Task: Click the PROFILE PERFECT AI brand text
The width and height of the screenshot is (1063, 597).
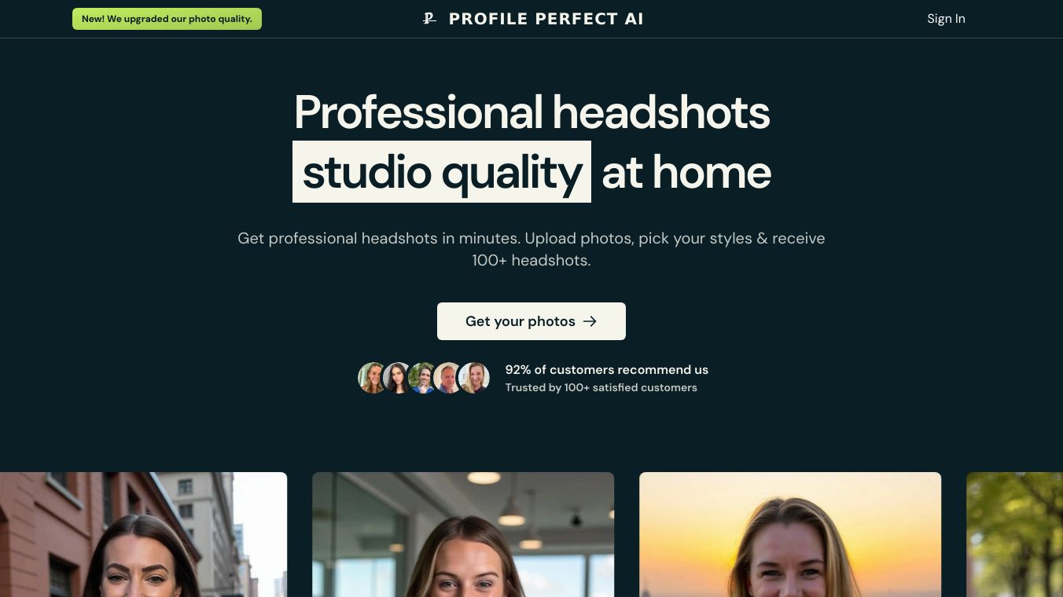Action: tap(546, 19)
